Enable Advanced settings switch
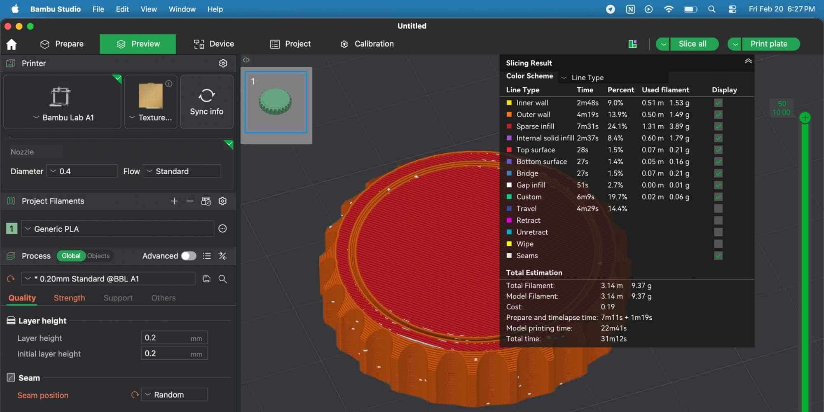This screenshot has width=824, height=412. pyautogui.click(x=189, y=256)
